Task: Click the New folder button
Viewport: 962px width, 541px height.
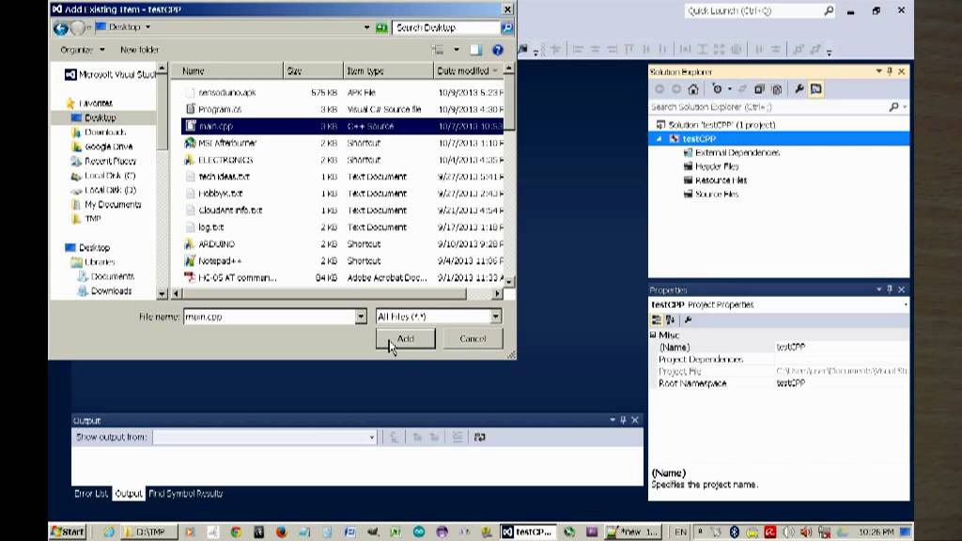Action: pos(139,50)
